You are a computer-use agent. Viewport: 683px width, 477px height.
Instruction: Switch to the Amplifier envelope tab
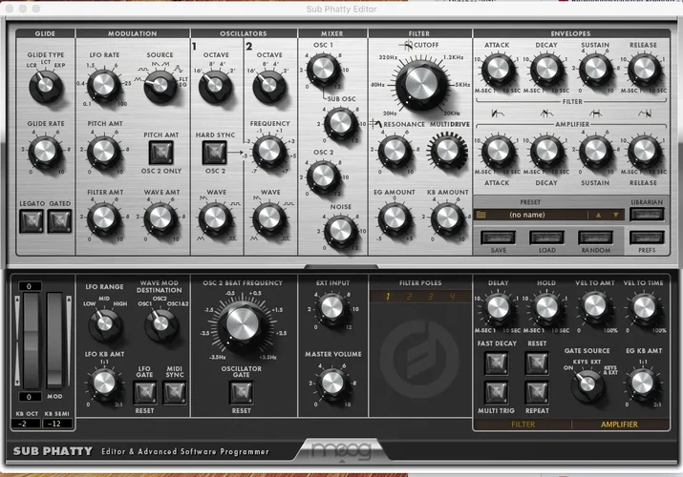pos(619,425)
